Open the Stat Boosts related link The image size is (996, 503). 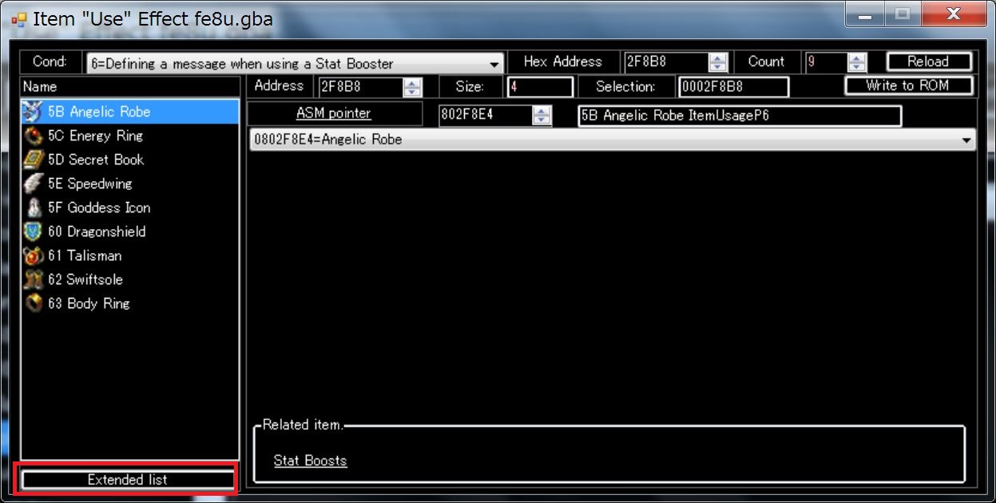pos(310,461)
